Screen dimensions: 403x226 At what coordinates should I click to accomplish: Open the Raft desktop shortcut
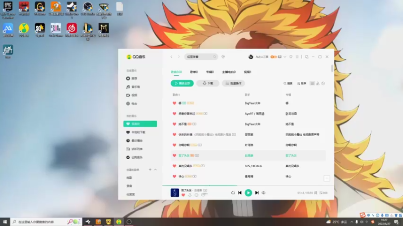(x=8, y=51)
